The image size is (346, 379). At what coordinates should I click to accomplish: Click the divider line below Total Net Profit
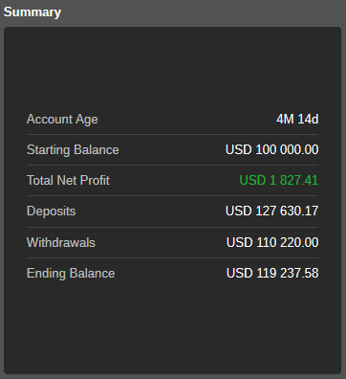172,195
